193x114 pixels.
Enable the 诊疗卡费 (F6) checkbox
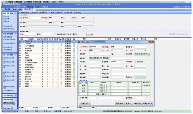coord(67,34)
